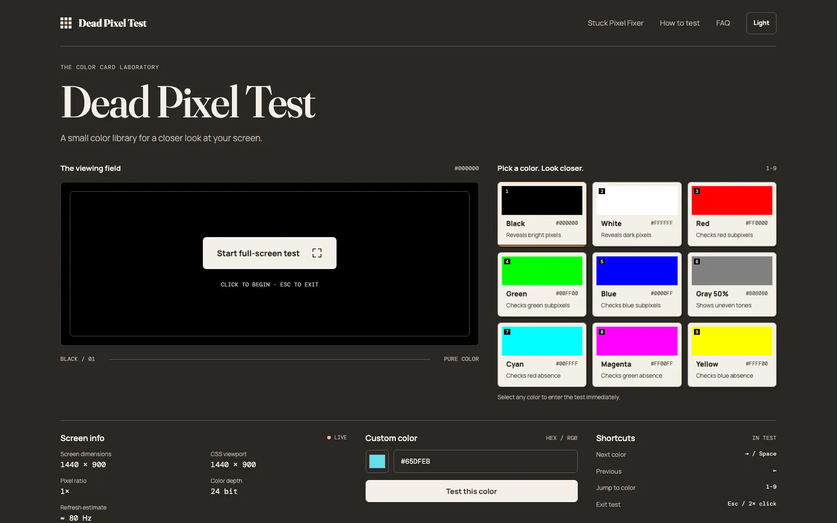The width and height of the screenshot is (837, 523).
Task: Click the Test this color button
Action: [x=471, y=491]
